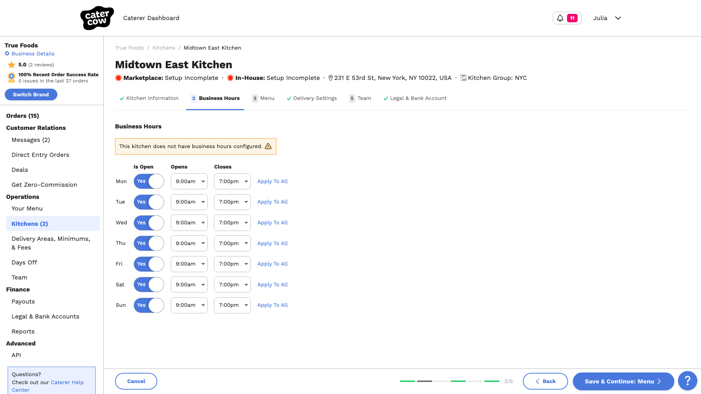The height and width of the screenshot is (394, 701).
Task: Click the Kitchens breadcrumb link
Action: [x=164, y=48]
